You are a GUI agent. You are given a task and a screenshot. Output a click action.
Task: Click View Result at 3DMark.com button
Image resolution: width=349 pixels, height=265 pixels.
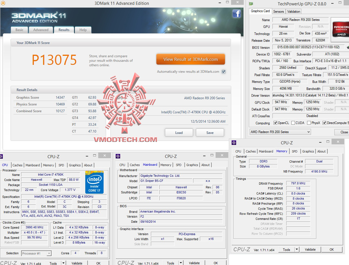pos(191,59)
